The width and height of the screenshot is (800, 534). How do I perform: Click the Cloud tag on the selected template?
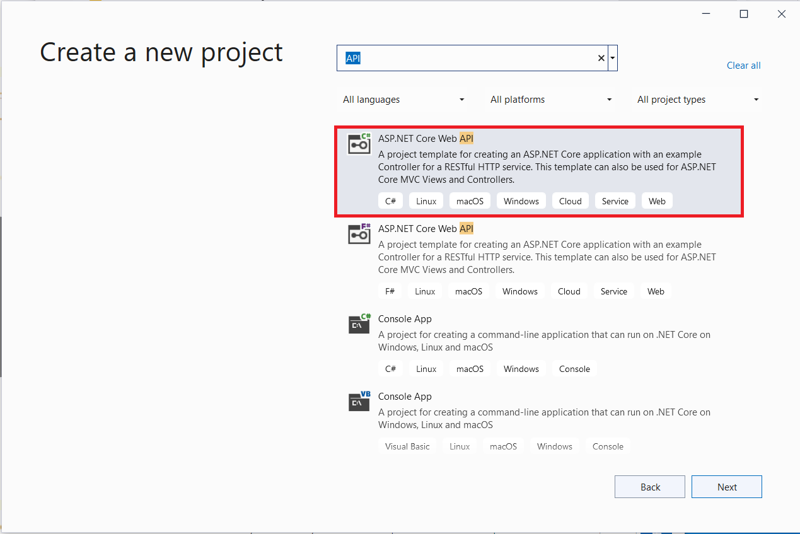pyautogui.click(x=570, y=200)
